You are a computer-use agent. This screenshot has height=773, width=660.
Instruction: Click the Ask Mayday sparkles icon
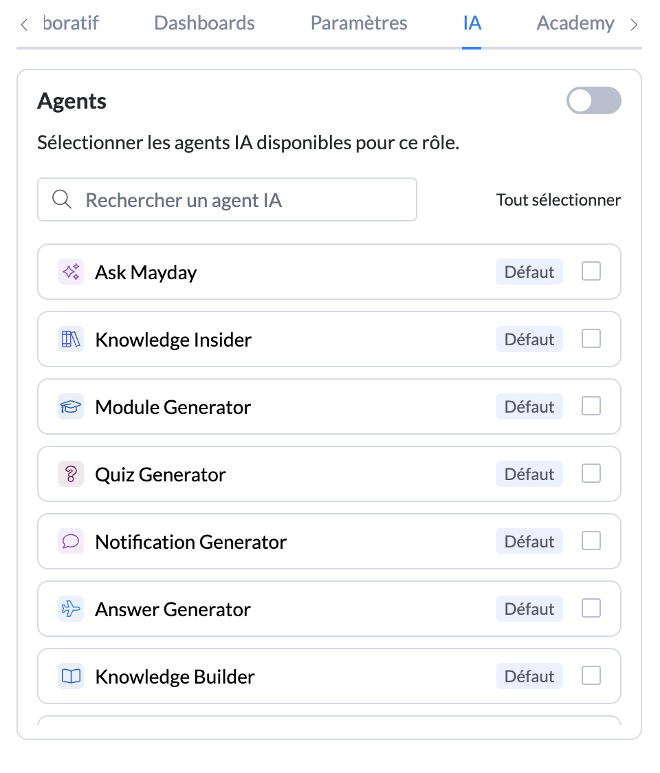pyautogui.click(x=71, y=272)
